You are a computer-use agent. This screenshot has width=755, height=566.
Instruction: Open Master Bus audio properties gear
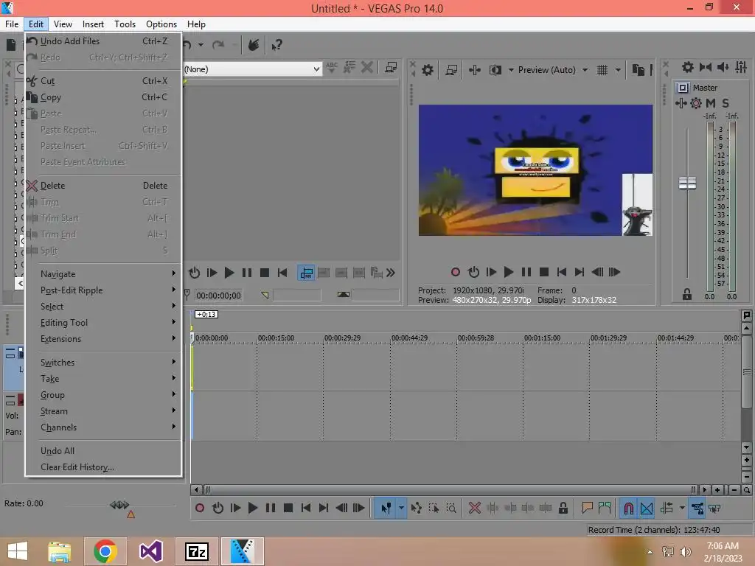[x=688, y=67]
